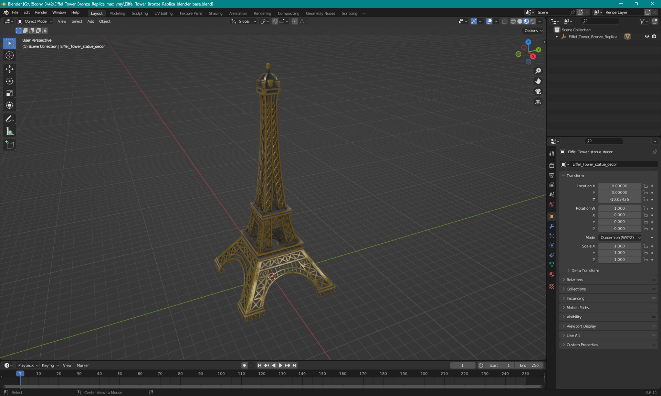Select the Add Cube tool

pyautogui.click(x=10, y=145)
